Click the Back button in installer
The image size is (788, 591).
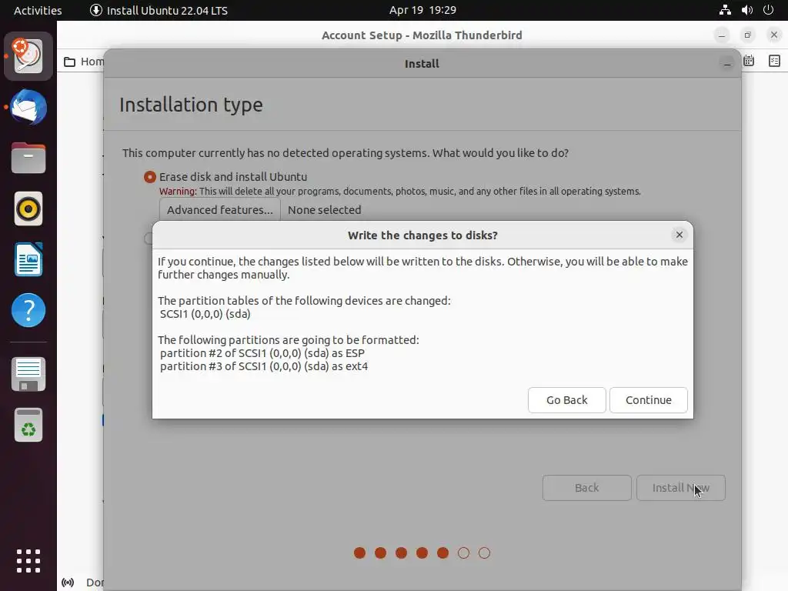[x=586, y=487]
